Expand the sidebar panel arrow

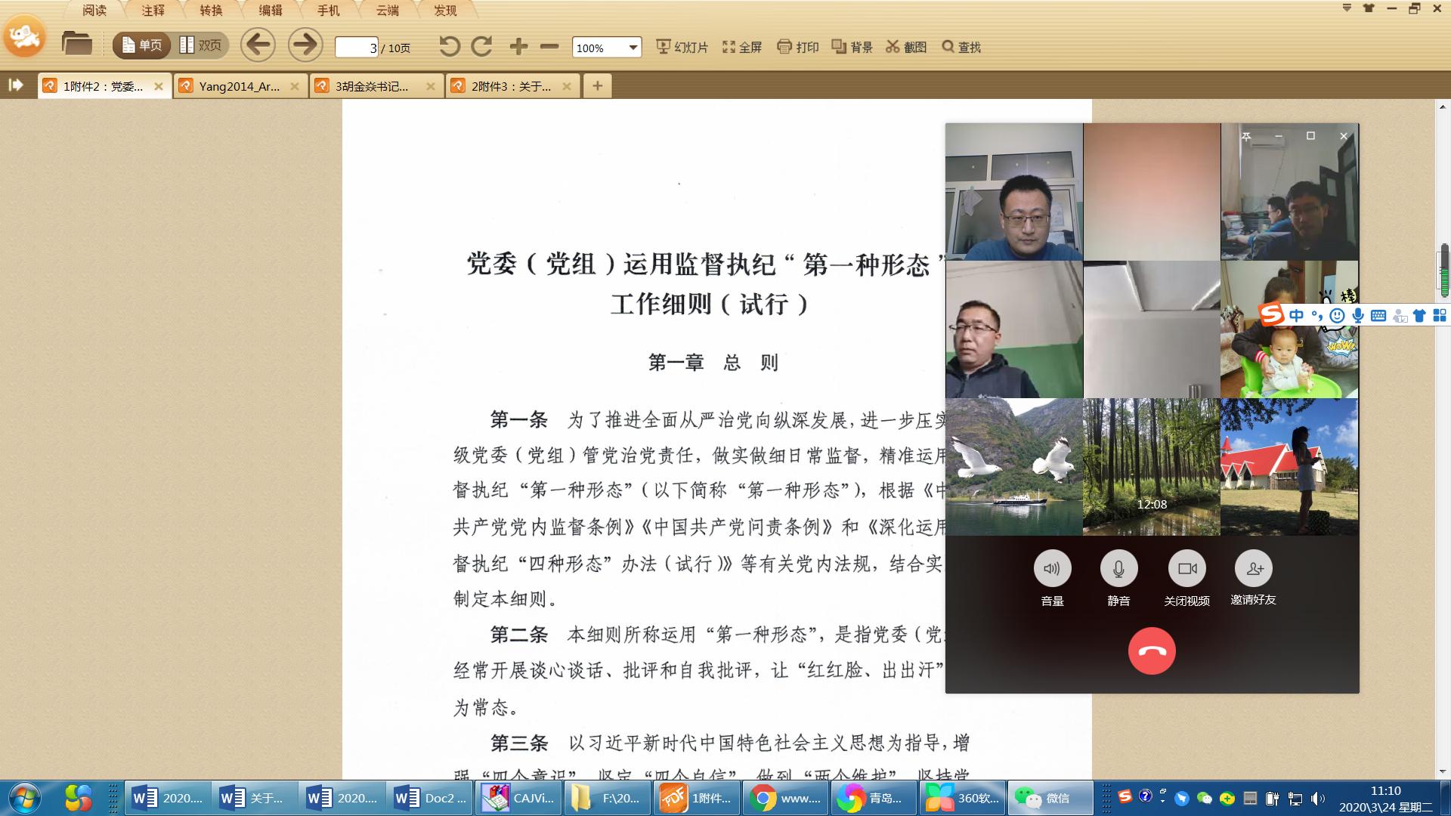[x=16, y=85]
